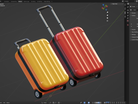Expand the Preview panel
Image resolution: width=138 pixels, height=104 pixels.
point(134,13)
